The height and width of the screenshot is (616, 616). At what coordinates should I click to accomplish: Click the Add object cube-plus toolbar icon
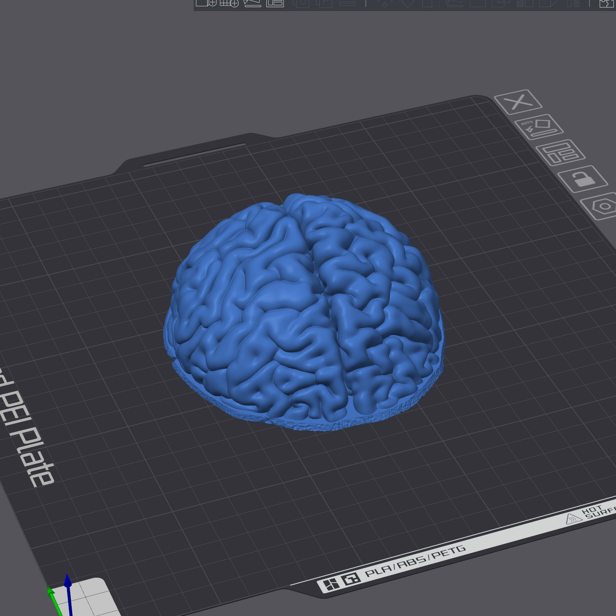(x=206, y=4)
